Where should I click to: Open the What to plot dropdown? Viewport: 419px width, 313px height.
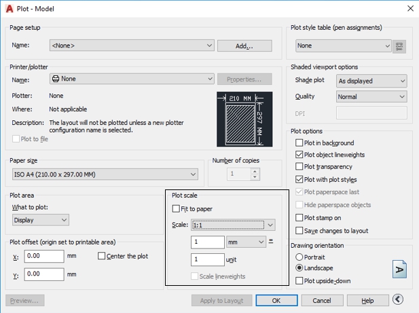pyautogui.click(x=41, y=220)
